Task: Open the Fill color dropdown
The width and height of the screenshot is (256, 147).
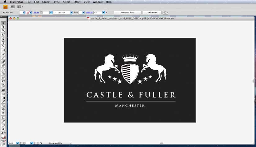Action: pyautogui.click(x=24, y=13)
